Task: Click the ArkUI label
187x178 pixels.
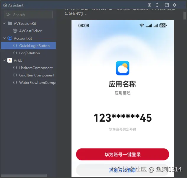Action: 19,61
